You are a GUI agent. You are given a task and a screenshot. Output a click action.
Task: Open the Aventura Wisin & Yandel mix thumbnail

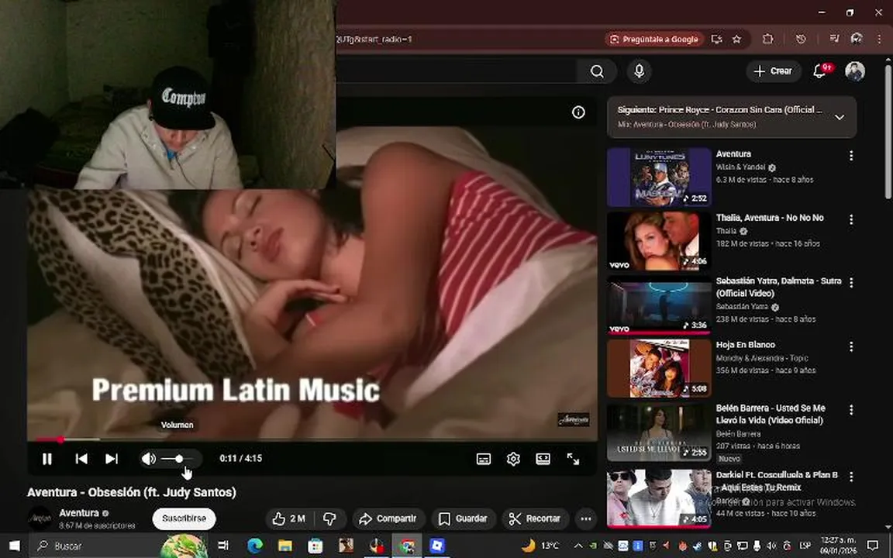[x=659, y=177]
